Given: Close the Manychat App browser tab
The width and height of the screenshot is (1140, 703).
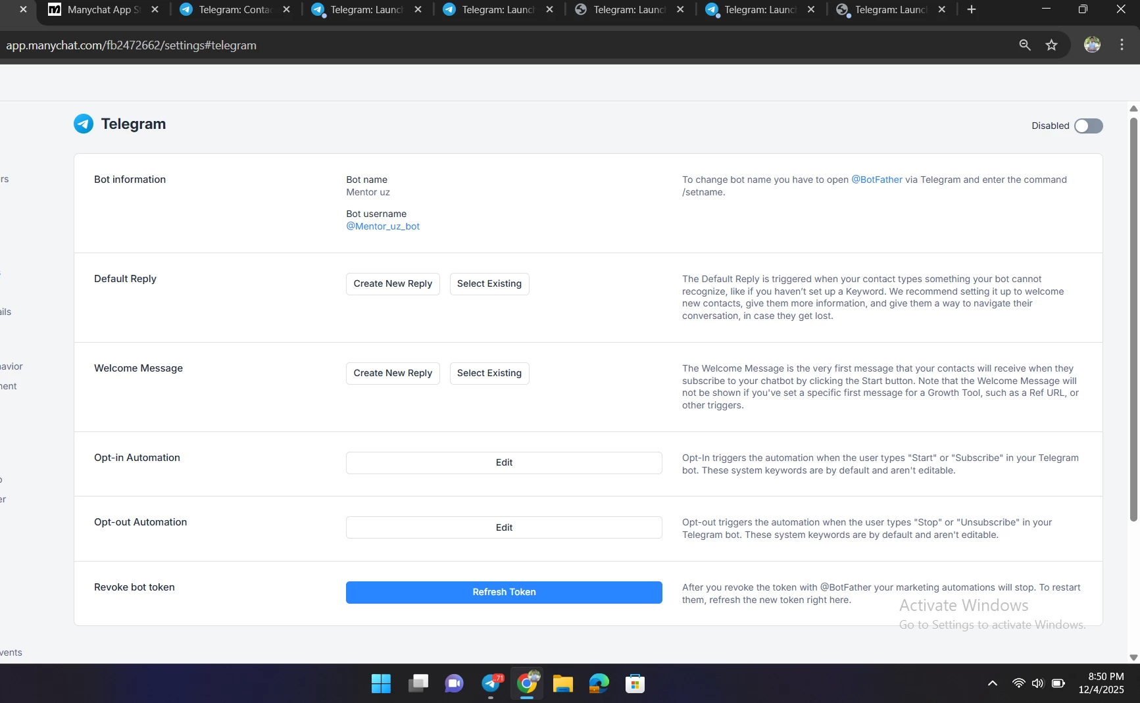Looking at the screenshot, I should coord(155,10).
